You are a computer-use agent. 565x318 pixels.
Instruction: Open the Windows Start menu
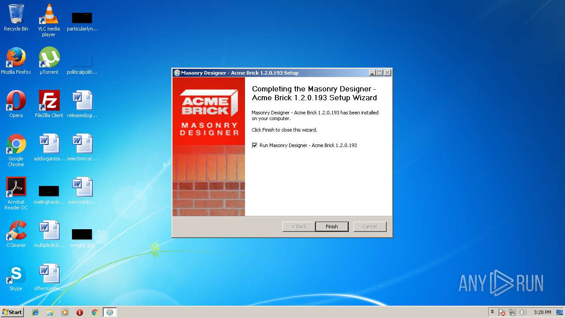pos(12,312)
